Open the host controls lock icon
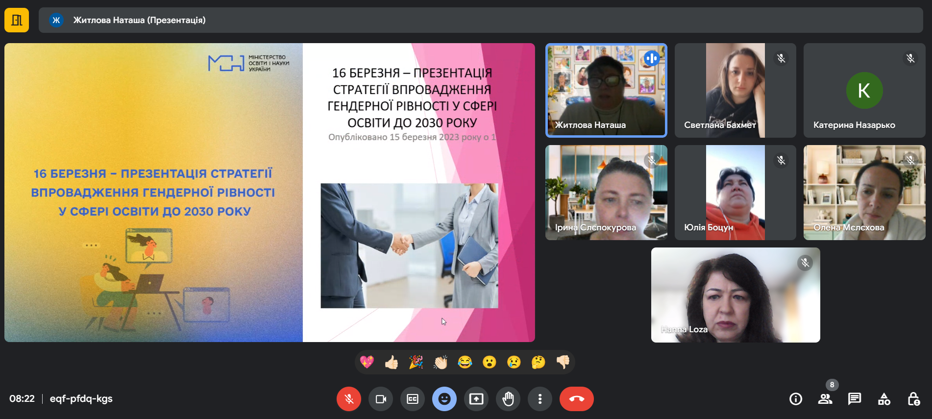The image size is (932, 419). [913, 399]
